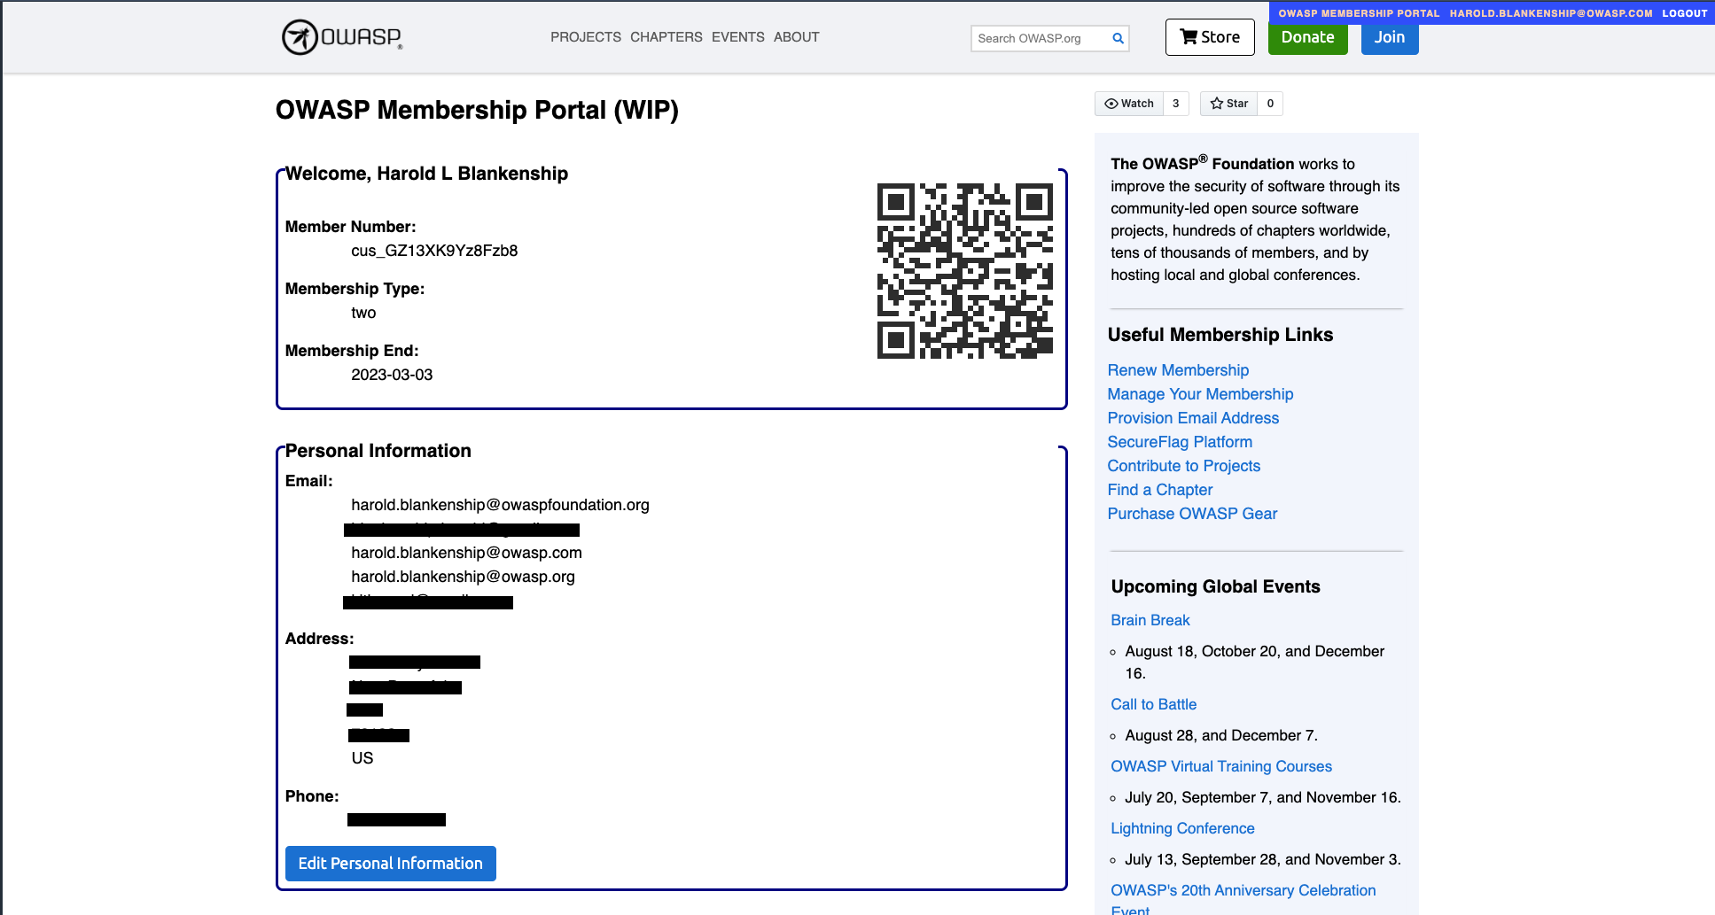Click Edit Personal Information button
This screenshot has width=1715, height=915.
point(391,864)
